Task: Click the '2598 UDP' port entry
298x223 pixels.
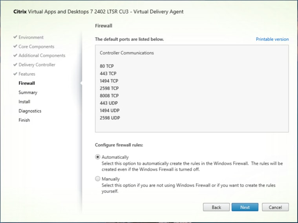Action: pyautogui.click(x=110, y=118)
